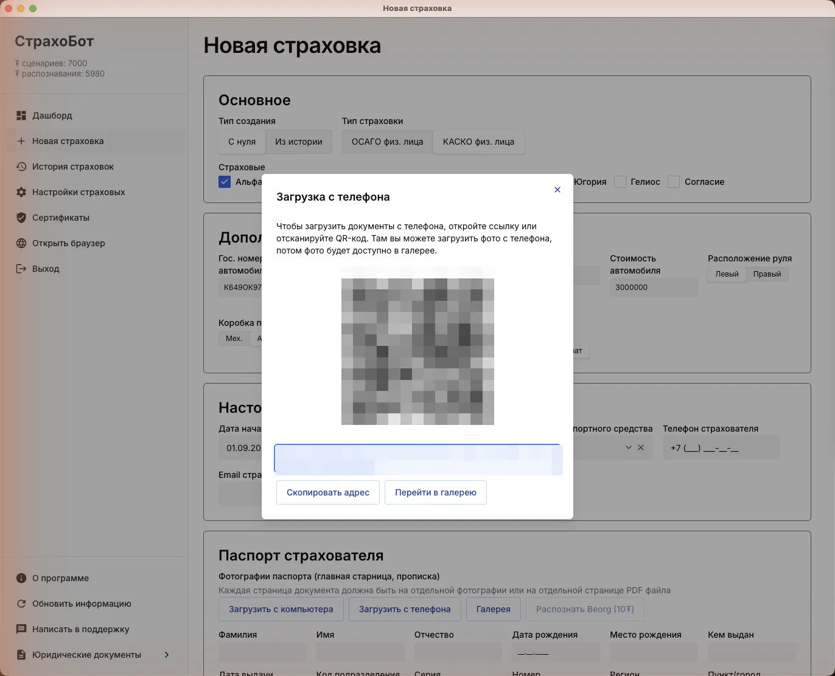Choose ОСАГО физ. лица insurance type
Screen dimensions: 835x676
(387, 142)
